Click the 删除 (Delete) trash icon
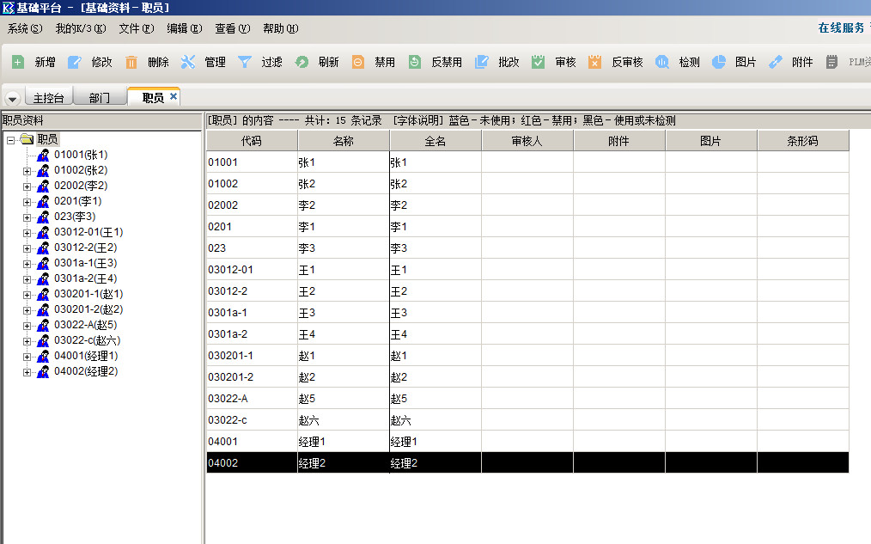Screen dimensions: 871x544 tap(131, 62)
